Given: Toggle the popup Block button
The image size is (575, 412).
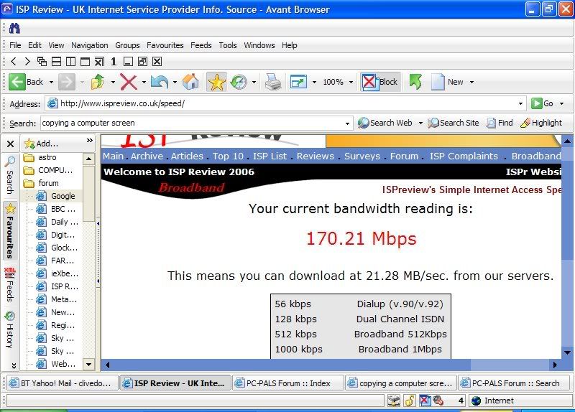Looking at the screenshot, I should click(x=380, y=82).
